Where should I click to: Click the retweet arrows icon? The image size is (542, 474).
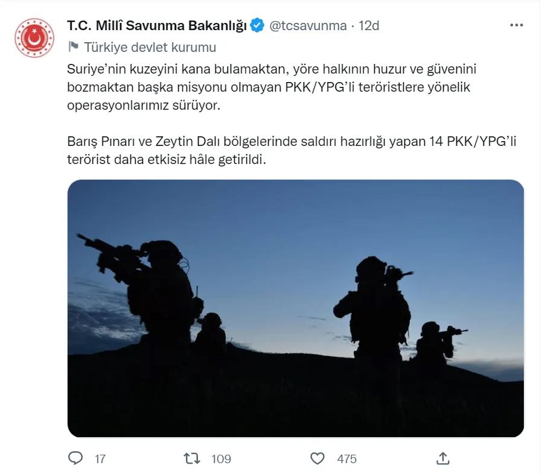point(192,458)
